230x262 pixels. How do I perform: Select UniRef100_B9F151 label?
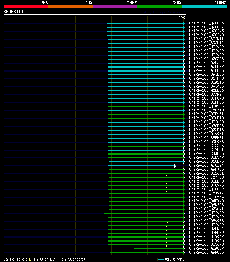206,114
